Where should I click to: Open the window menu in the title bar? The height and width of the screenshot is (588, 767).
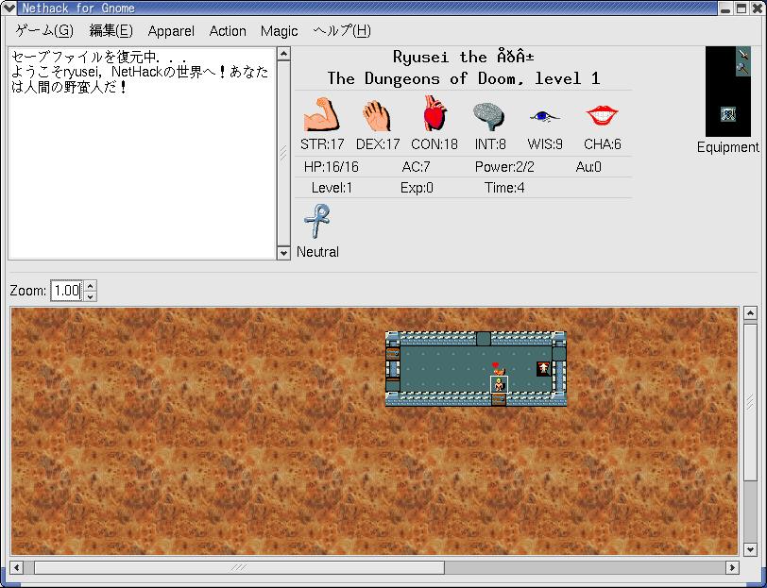pyautogui.click(x=9, y=8)
